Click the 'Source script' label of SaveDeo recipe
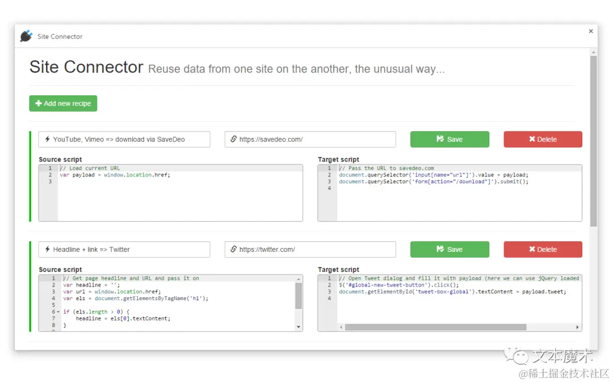Viewport: 613px width, 383px height. 60,159
